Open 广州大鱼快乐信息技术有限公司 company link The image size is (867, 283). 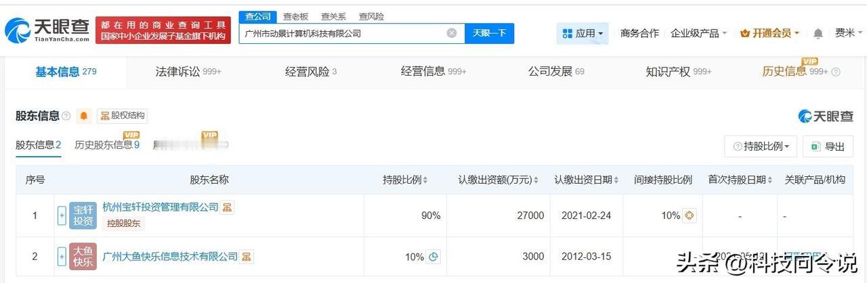click(170, 257)
